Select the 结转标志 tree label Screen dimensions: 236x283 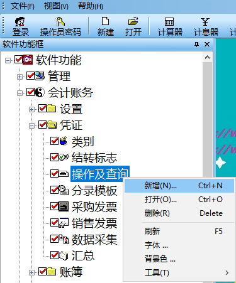coord(94,158)
